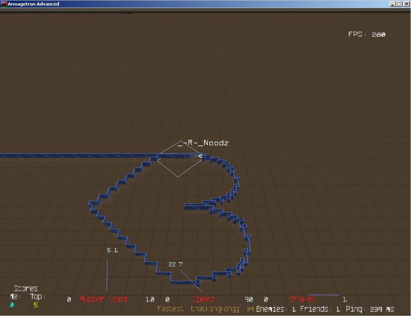Click the Rubber Used gauge maximum "10"

[150, 299]
